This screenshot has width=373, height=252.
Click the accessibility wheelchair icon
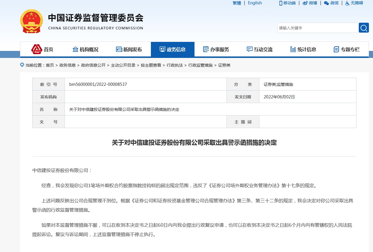(x=347, y=3)
